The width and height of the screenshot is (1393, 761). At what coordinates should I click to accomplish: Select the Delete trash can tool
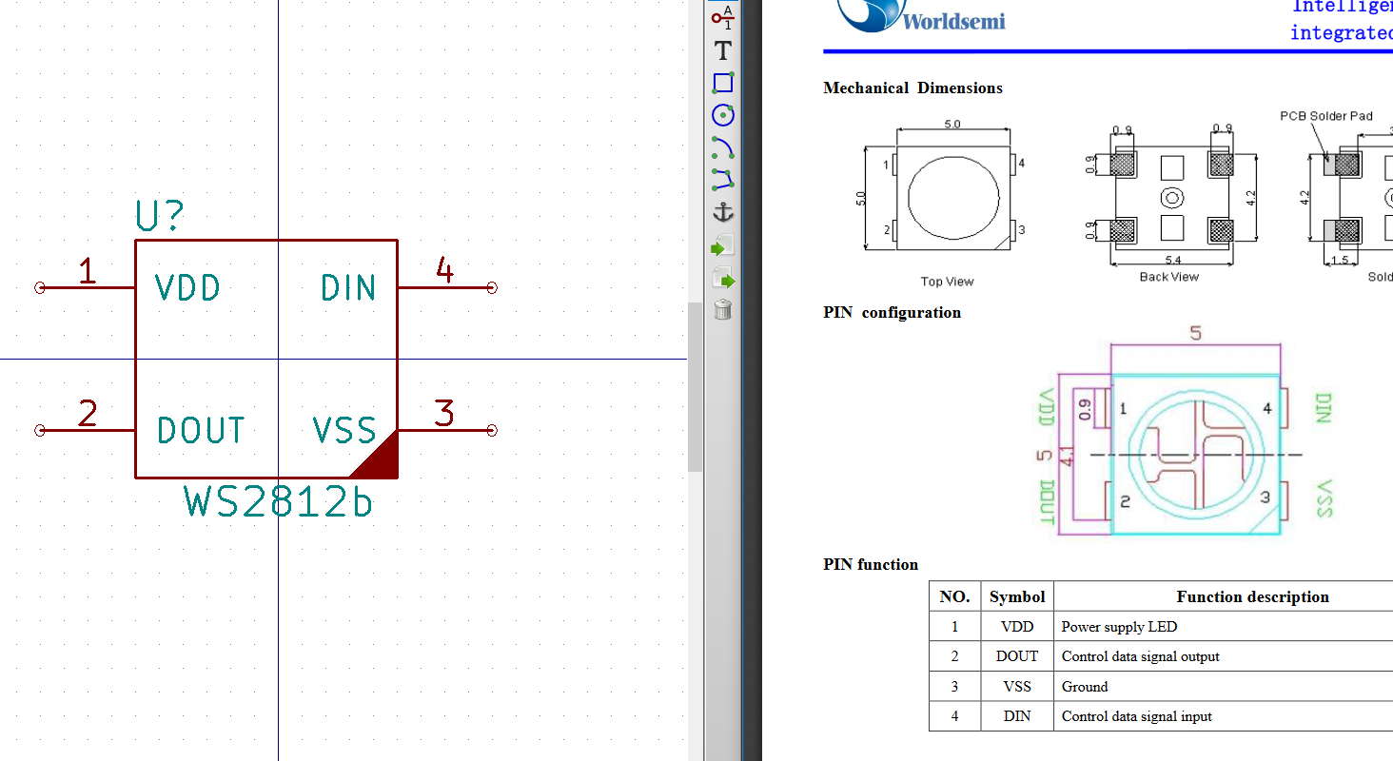coord(723,309)
